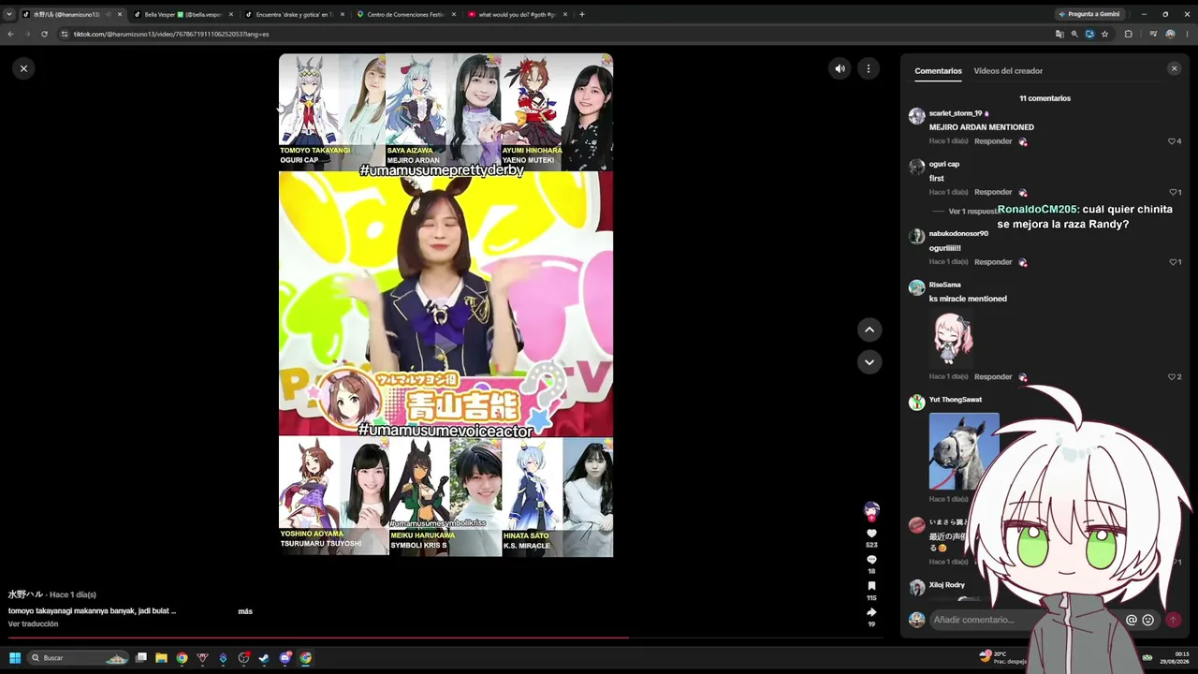This screenshot has height=674, width=1198.
Task: Switch to the Bella Vesper browser tab
Action: [x=183, y=14]
